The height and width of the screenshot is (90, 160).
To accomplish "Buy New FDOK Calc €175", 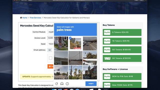I will [x=122, y=85].
